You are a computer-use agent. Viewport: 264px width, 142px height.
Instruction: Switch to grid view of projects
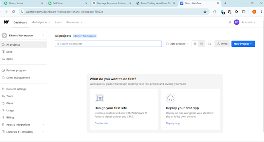point(195,44)
